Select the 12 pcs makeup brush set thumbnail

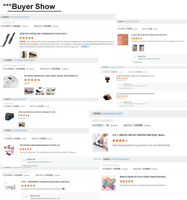(123, 40)
